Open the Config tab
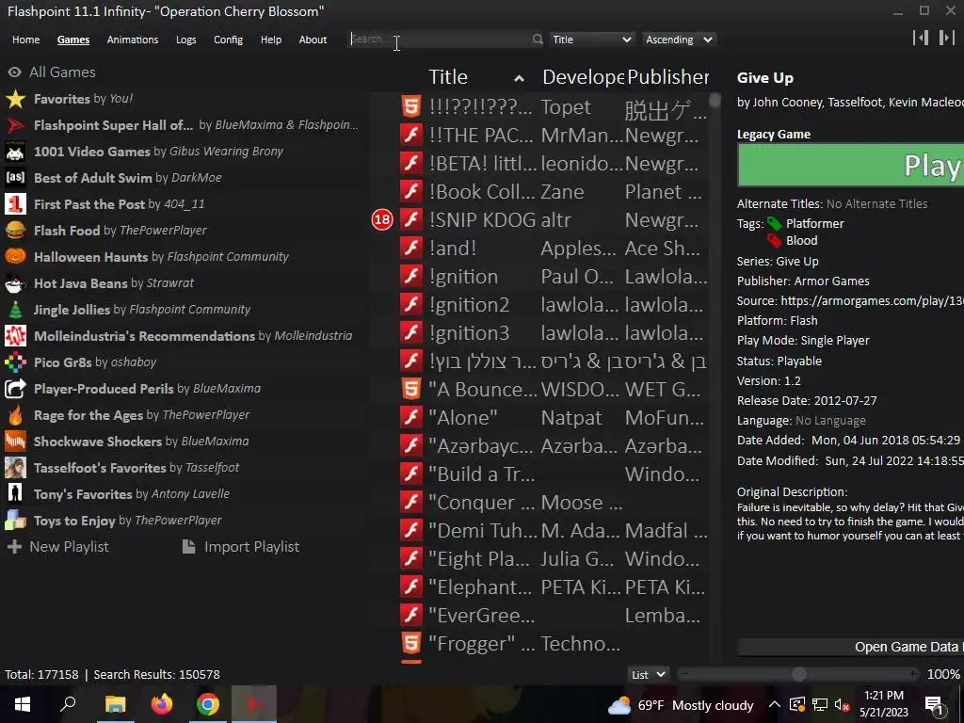Image resolution: width=964 pixels, height=723 pixels. pyautogui.click(x=228, y=40)
